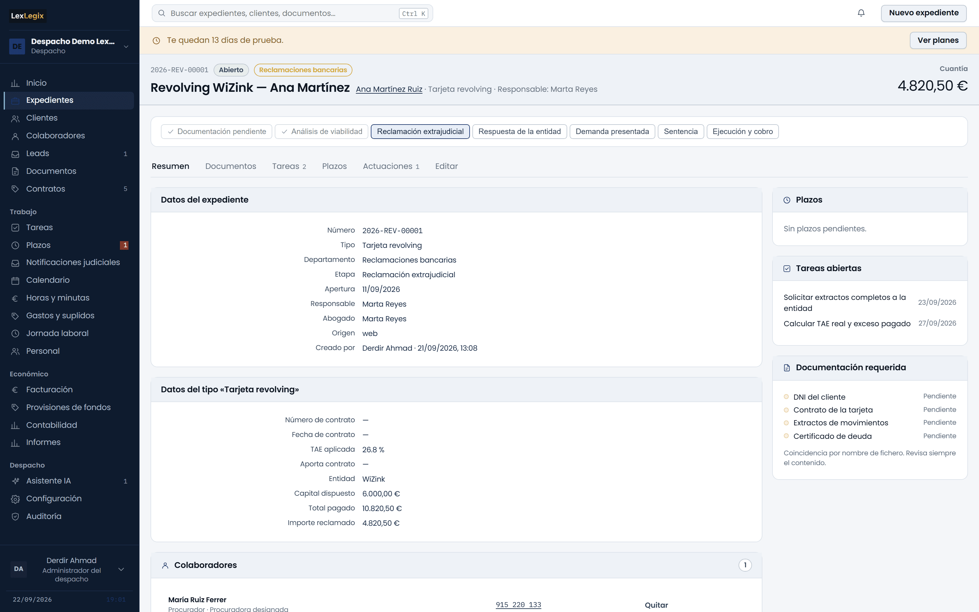Open Facturación in the sidebar

69,390
